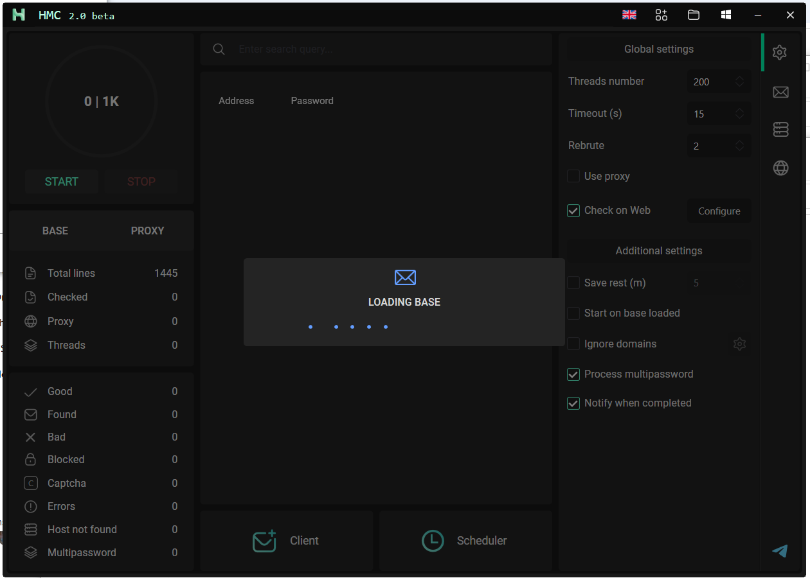Viewport: 810px width, 578px height.
Task: Switch to the BASE tab
Action: [55, 231]
